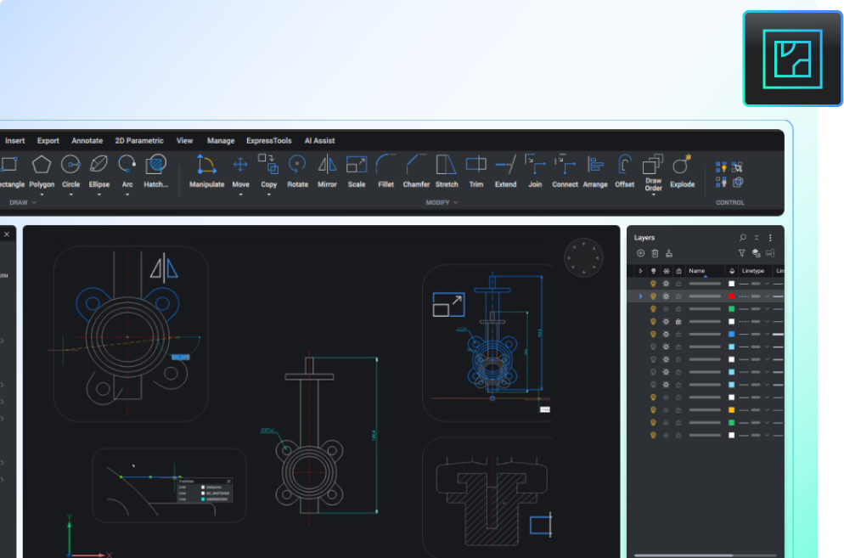Viewport: 844px width, 558px height.
Task: Pick the Connect tool
Action: (x=565, y=172)
